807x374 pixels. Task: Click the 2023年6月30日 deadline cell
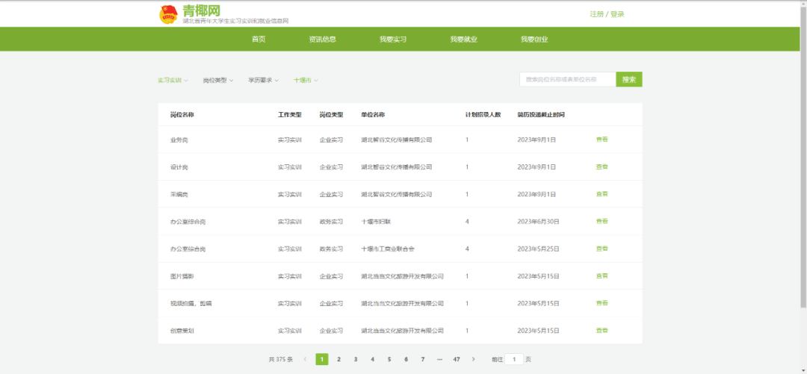coord(538,221)
